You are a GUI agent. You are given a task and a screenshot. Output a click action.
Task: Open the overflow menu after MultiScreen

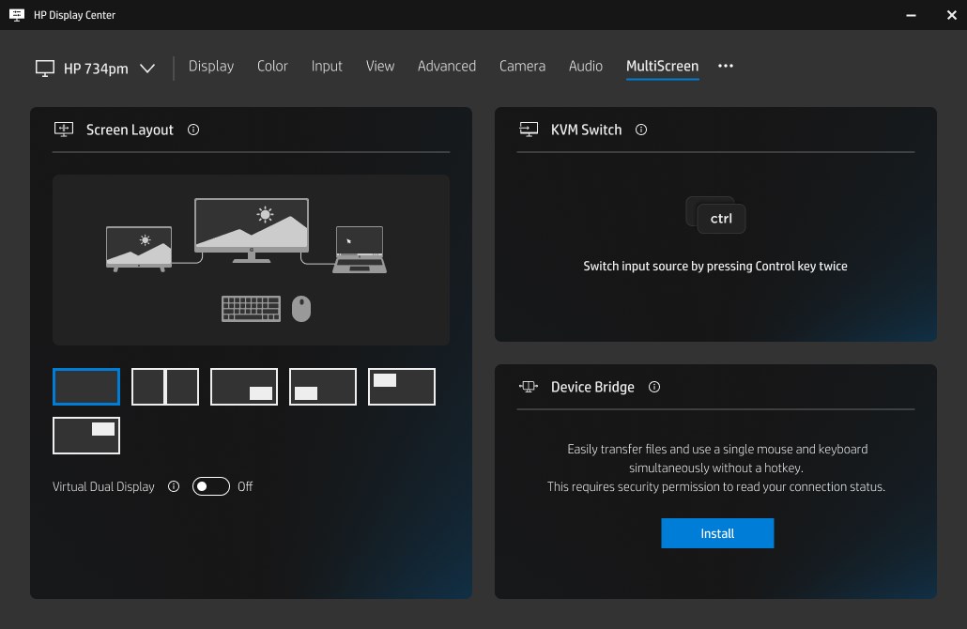(x=725, y=67)
